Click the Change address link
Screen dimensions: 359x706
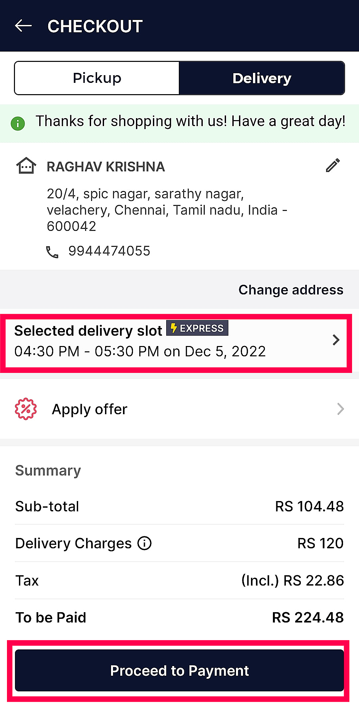[x=291, y=290]
